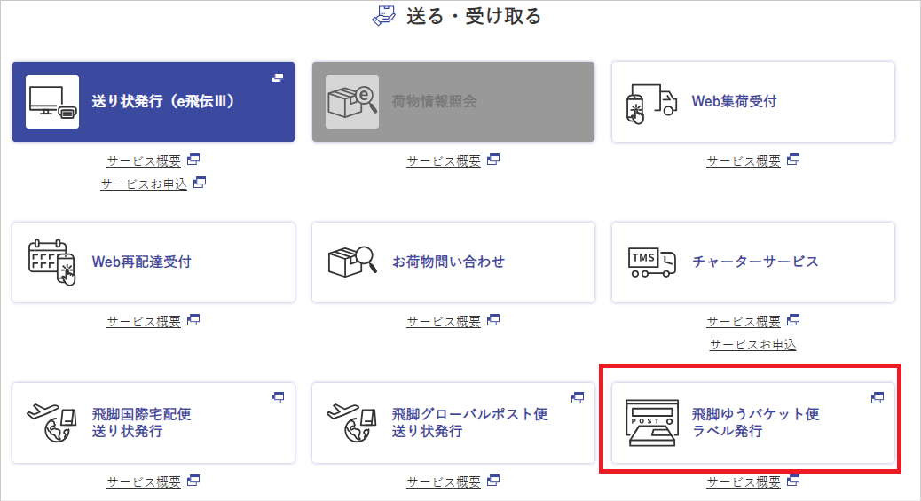Click box with magnifier icon for お荷物問い合わせ

click(x=352, y=262)
